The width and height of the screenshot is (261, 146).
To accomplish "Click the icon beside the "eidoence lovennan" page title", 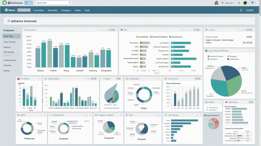I will [8, 21].
